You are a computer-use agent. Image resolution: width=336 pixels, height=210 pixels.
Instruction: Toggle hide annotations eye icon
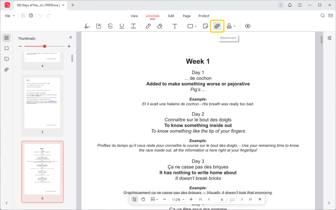[248, 26]
